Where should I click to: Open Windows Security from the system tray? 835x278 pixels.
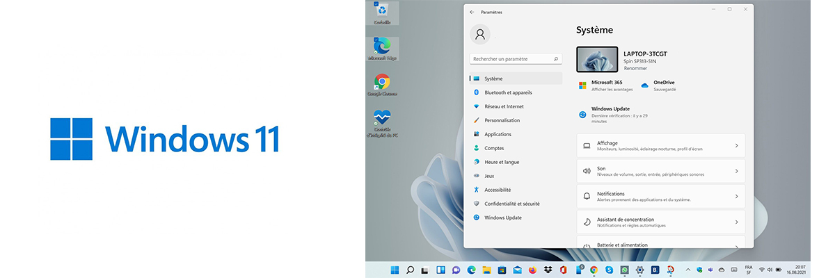pos(699,270)
